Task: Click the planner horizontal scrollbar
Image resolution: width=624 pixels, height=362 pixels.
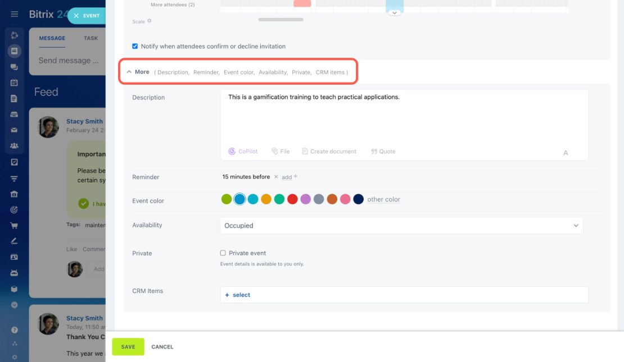Action: point(281,20)
